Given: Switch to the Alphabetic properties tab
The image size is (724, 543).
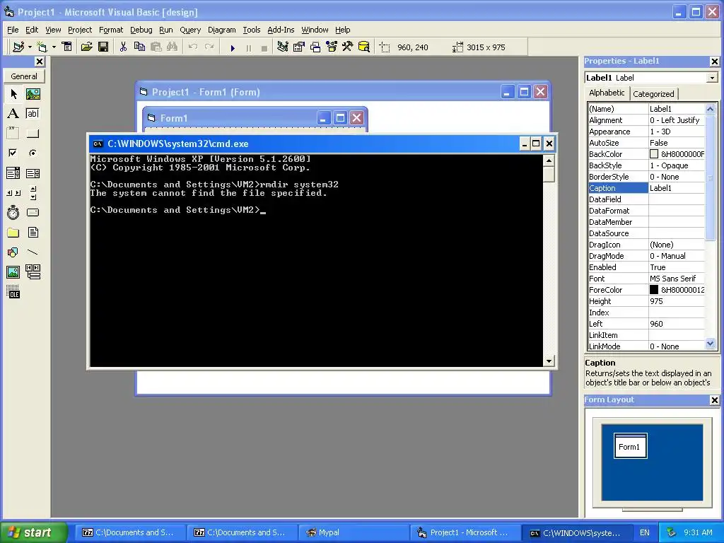Looking at the screenshot, I should (x=607, y=93).
